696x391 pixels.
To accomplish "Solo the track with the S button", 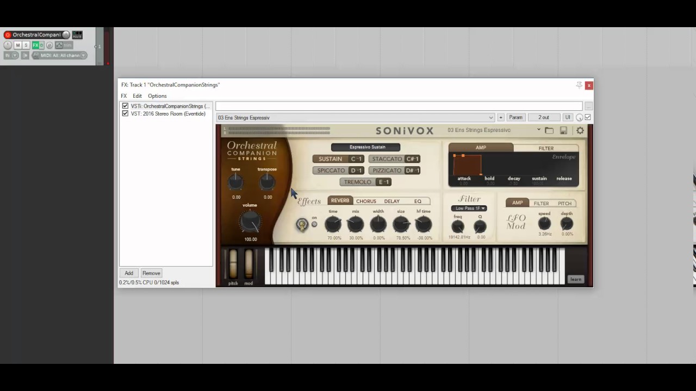I will (26, 45).
